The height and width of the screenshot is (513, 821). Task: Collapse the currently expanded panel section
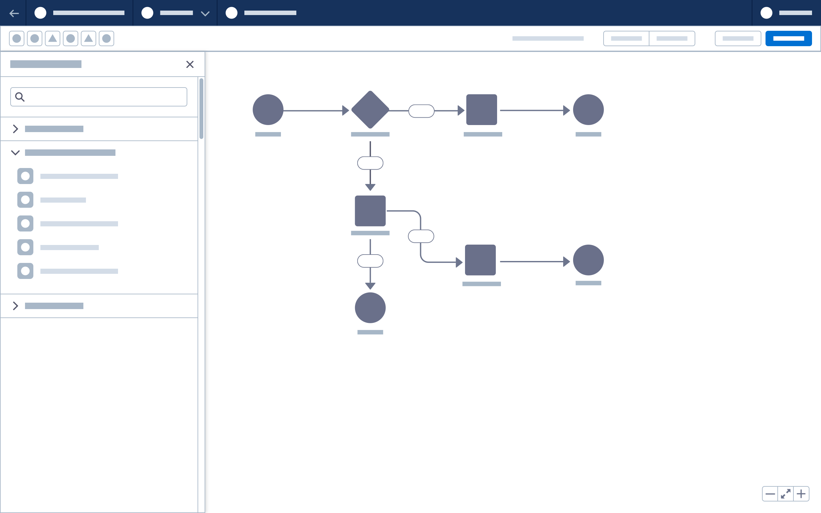15,153
